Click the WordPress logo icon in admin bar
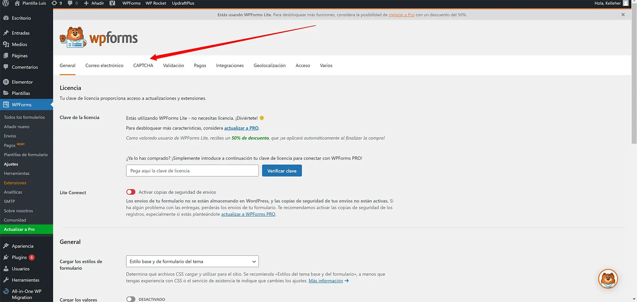 [6, 3]
